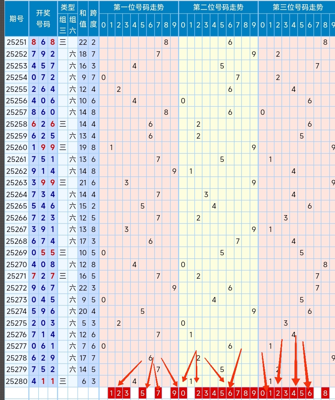Select red box 8 under second-position trend

(246, 393)
